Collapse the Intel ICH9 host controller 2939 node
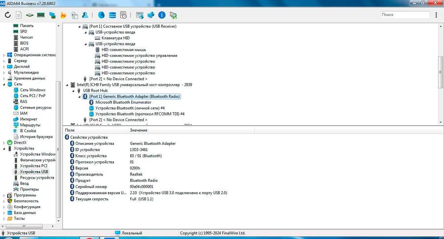The image size is (444, 239). 67,85
